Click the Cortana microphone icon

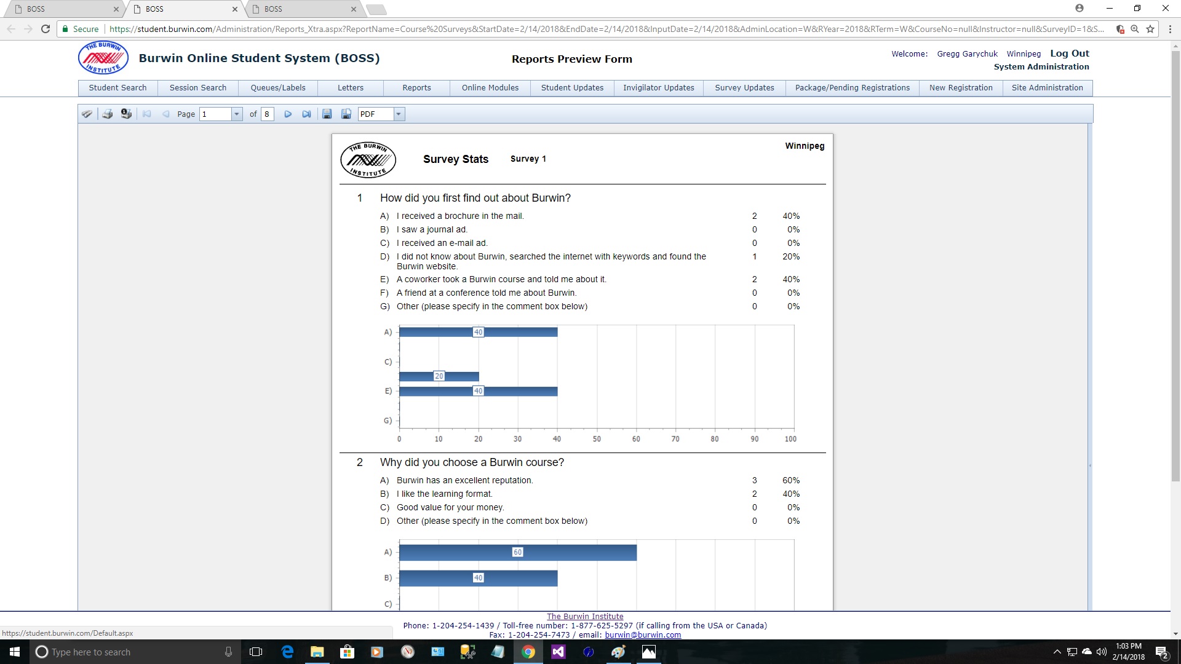pos(228,652)
